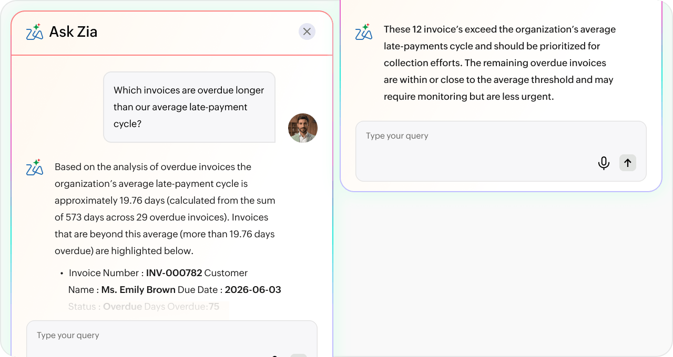Click 'require monitoring but are less urgent.' text
This screenshot has height=357, width=673.
469,97
